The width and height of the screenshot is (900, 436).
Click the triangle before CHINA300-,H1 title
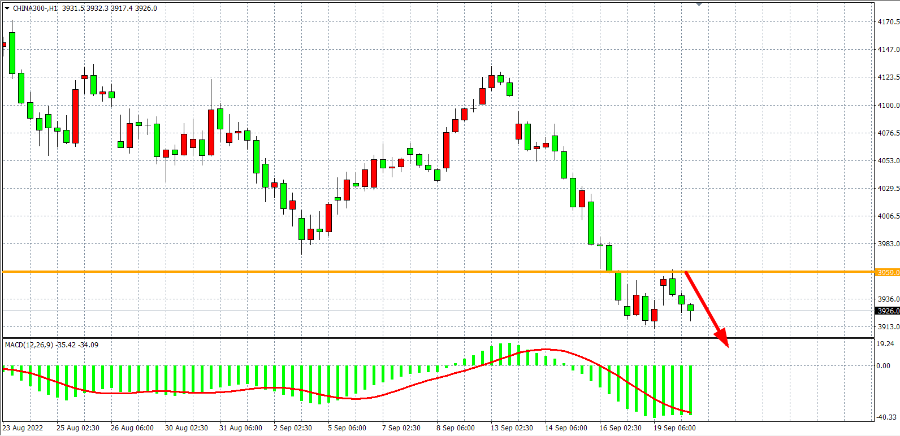pos(7,8)
